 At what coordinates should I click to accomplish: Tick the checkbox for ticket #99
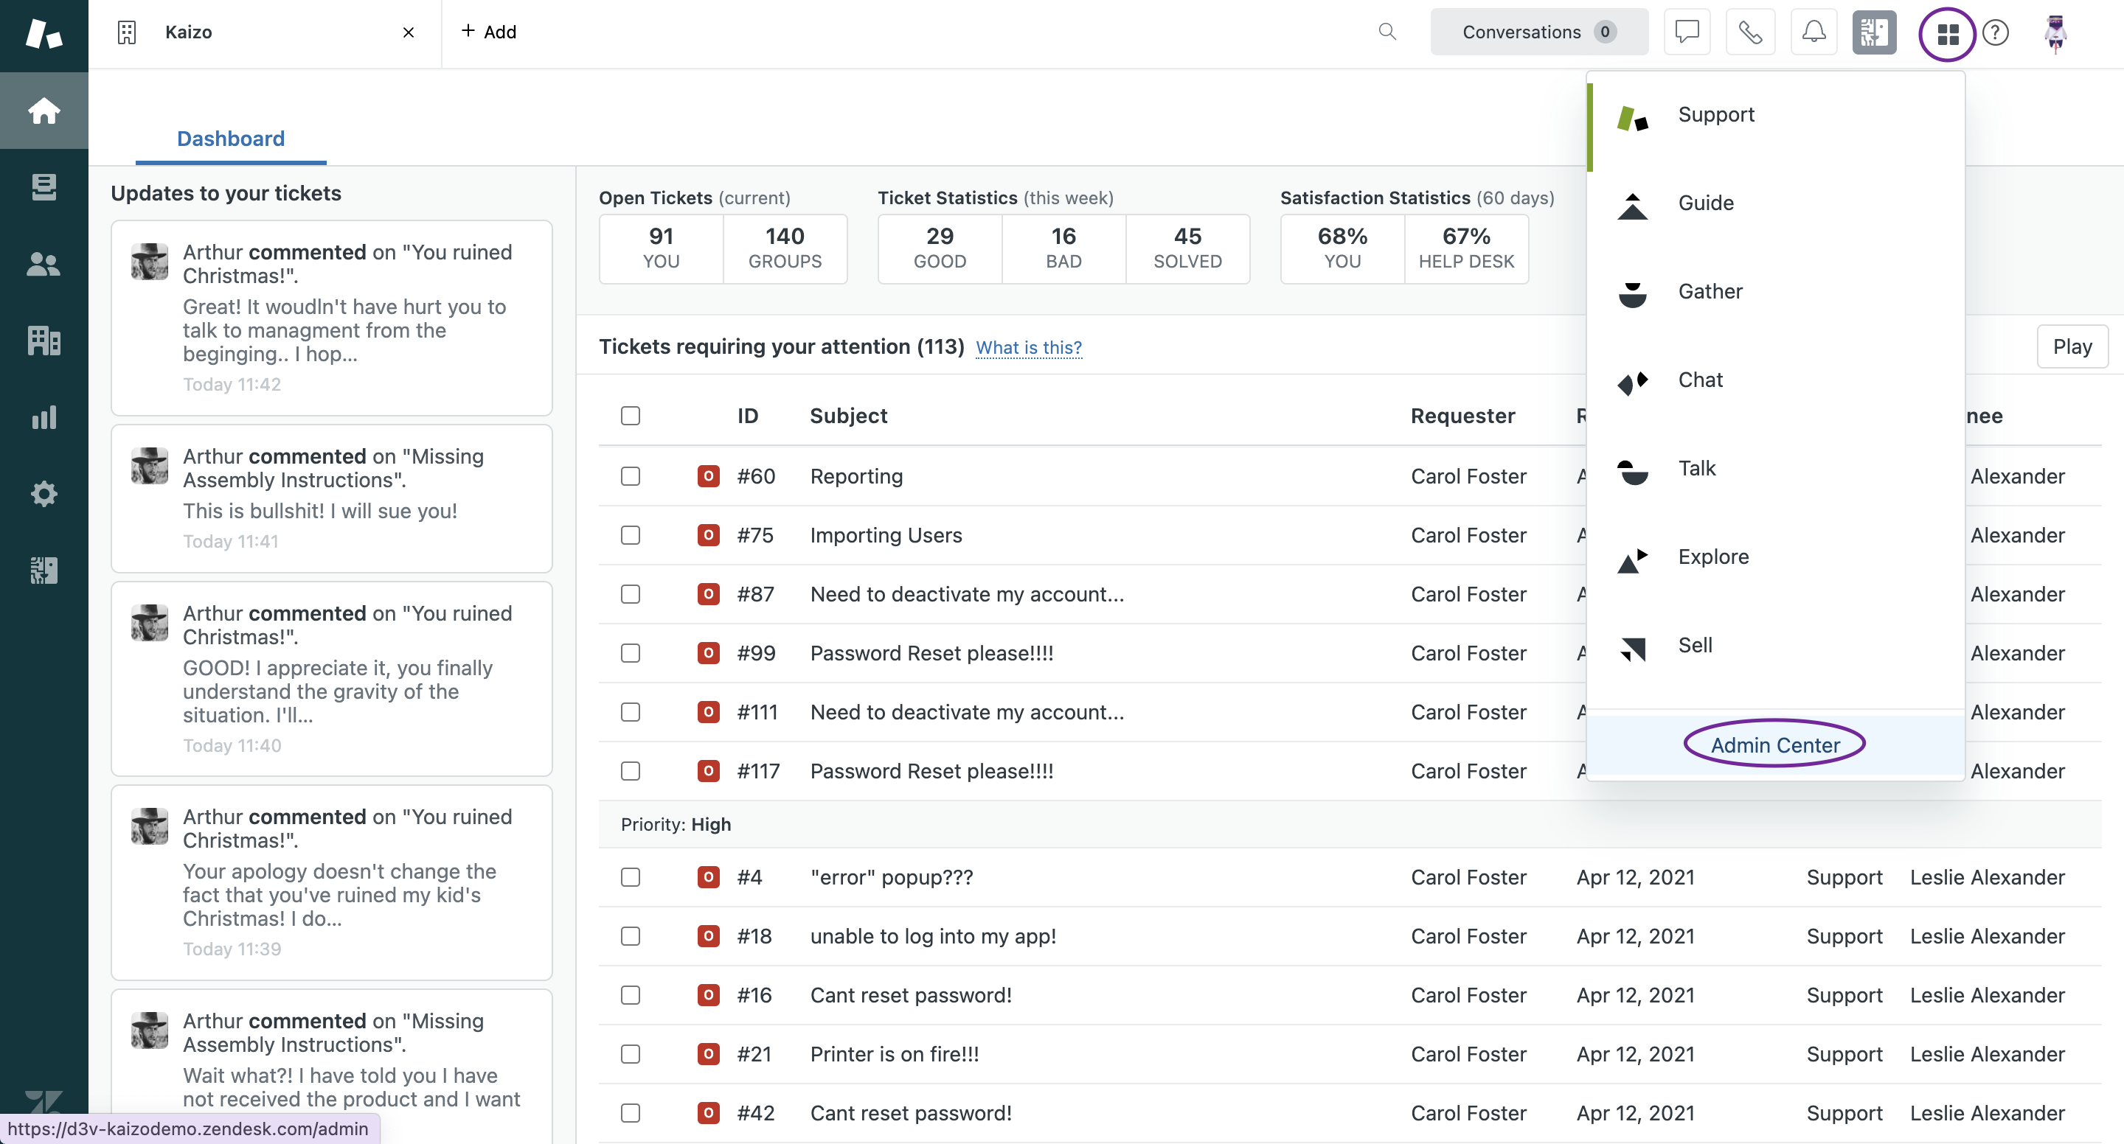[630, 653]
